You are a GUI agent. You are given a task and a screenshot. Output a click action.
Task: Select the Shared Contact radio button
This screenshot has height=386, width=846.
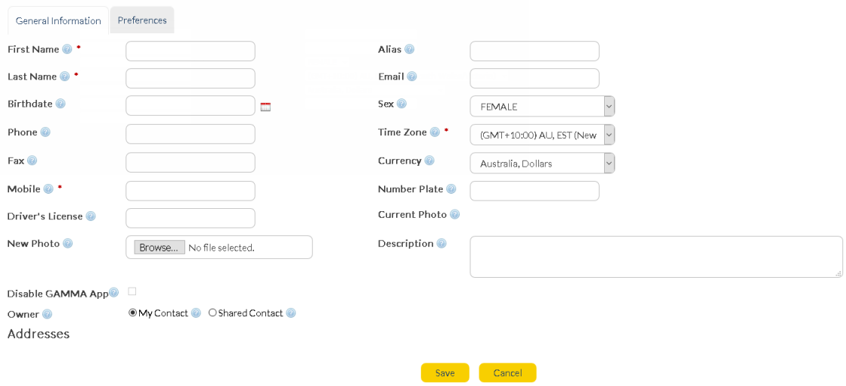point(212,313)
